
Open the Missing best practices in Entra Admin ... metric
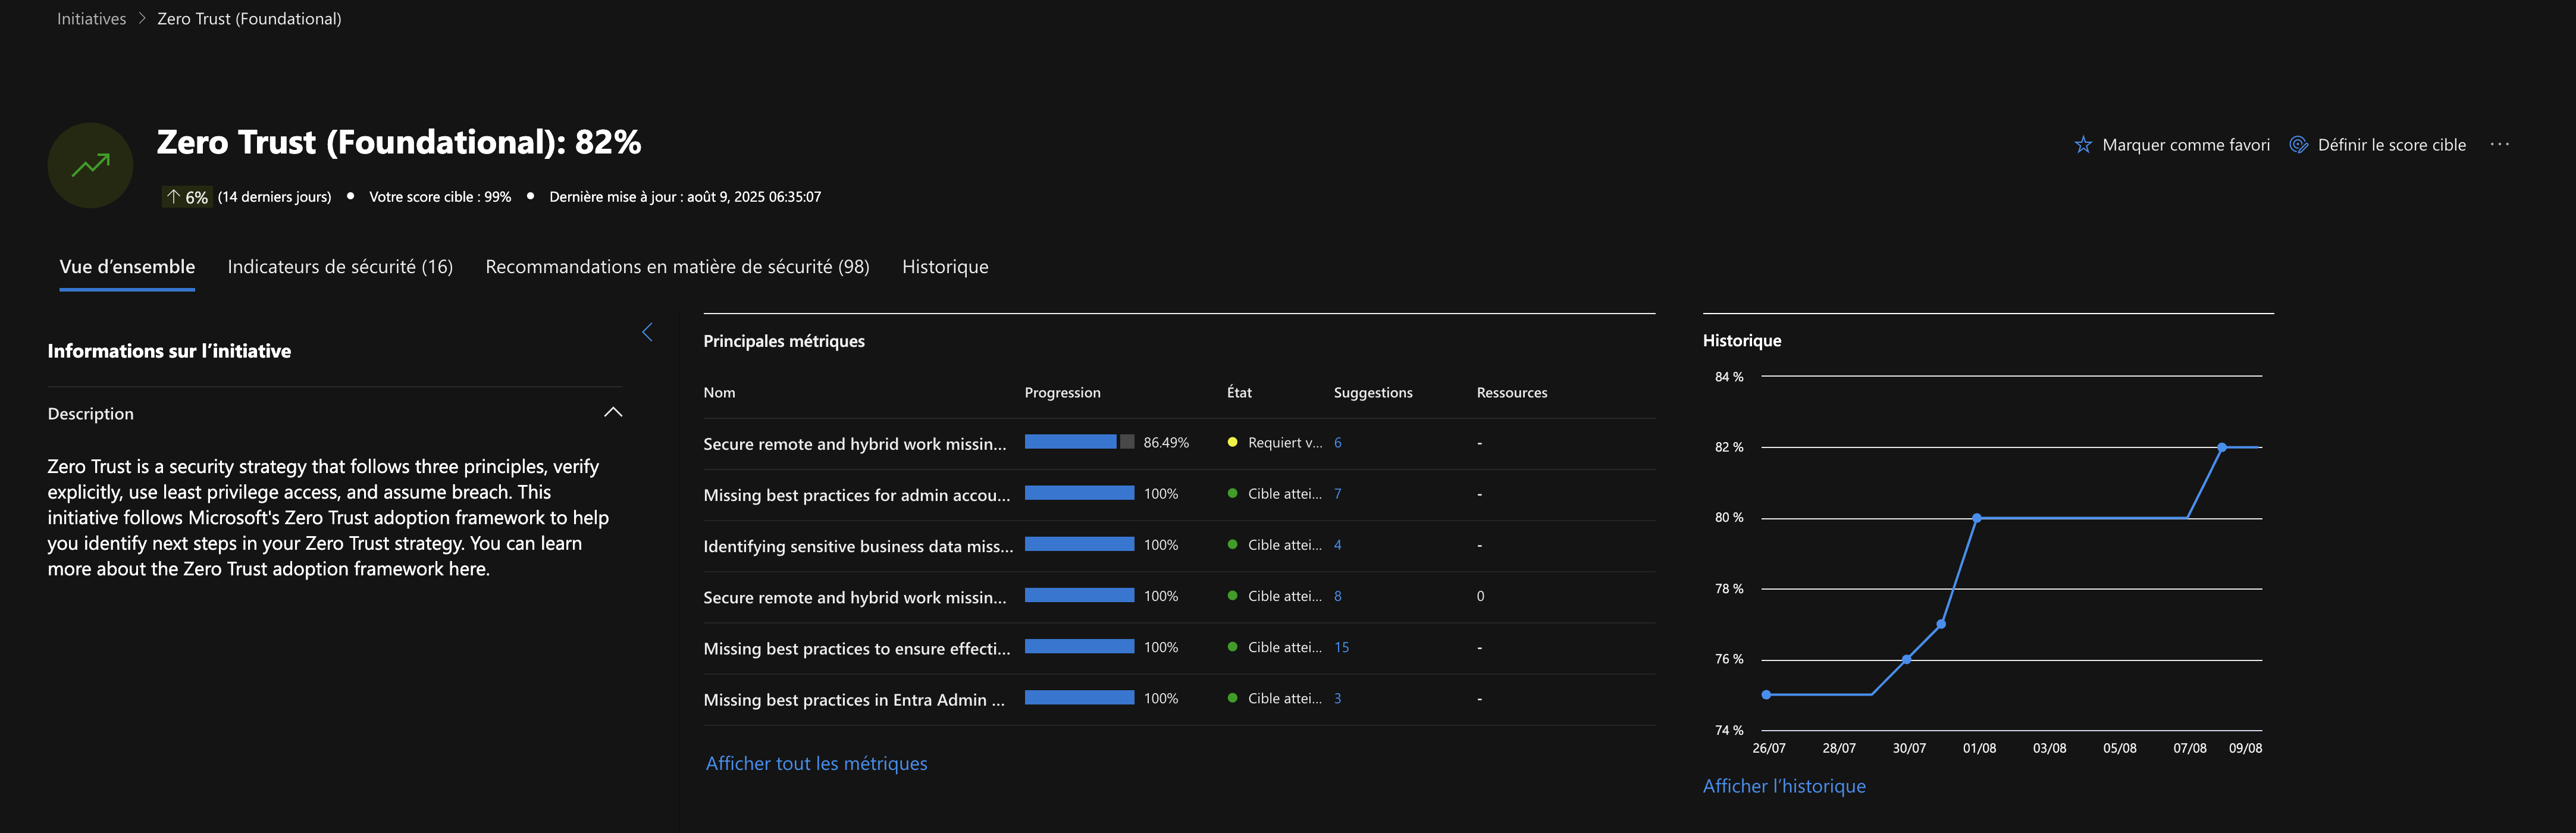coord(854,700)
